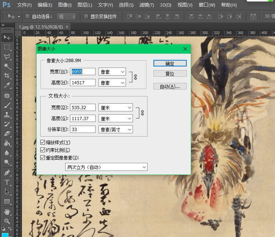This screenshot has width=275, height=237.
Task: Select the Paint Bucket tool
Action: point(7,143)
